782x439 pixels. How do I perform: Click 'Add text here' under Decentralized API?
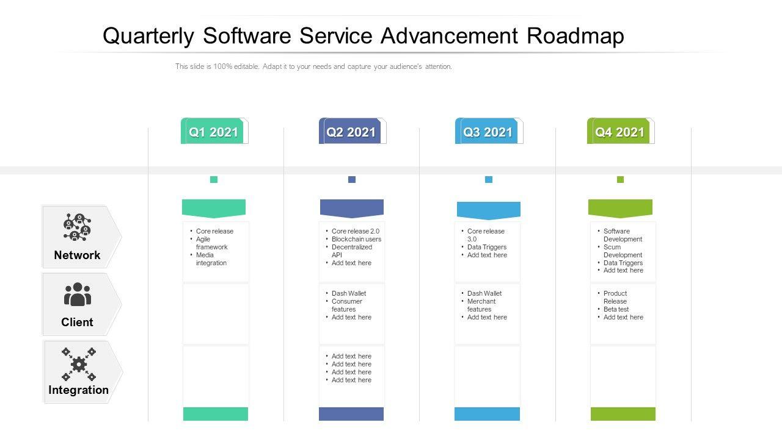click(351, 263)
